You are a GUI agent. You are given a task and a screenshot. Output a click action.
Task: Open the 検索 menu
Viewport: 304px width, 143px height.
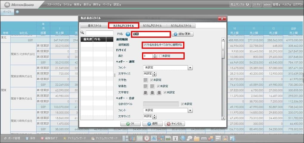(78, 4)
